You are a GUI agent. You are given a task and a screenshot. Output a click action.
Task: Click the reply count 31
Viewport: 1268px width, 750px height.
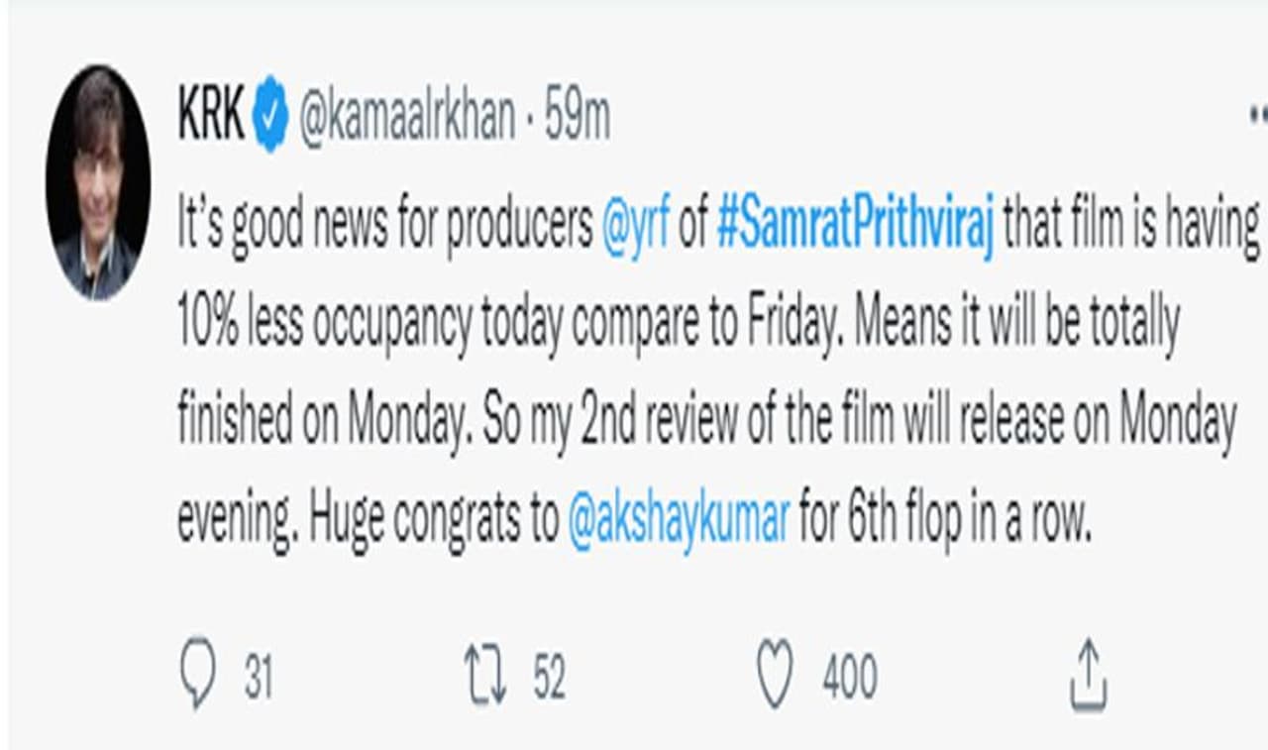(259, 680)
